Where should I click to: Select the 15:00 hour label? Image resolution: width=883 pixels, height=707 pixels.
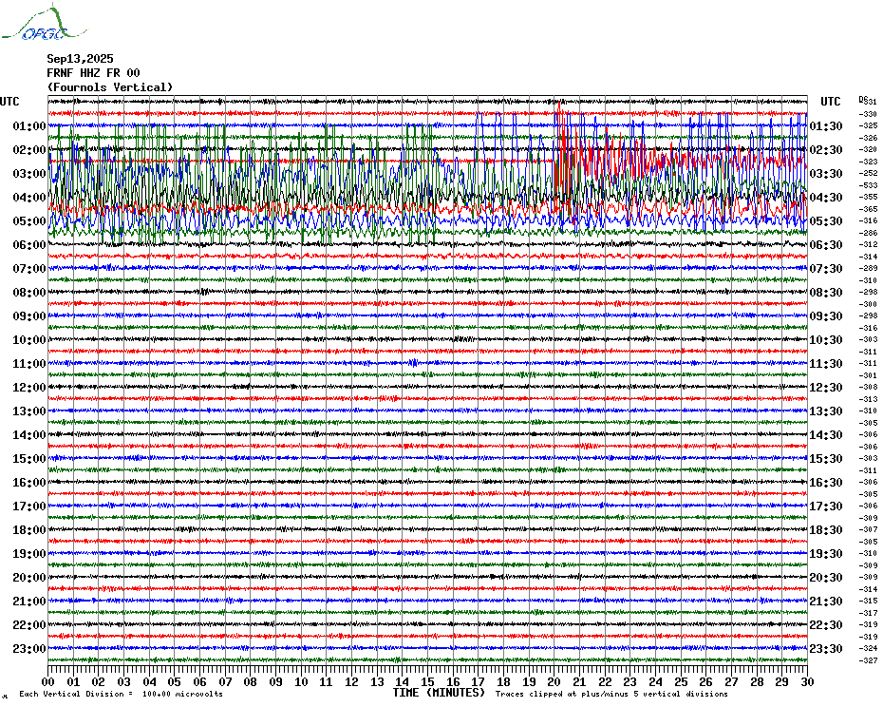click(29, 458)
